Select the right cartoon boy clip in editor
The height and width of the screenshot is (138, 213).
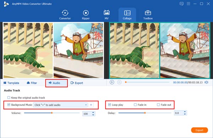pyautogui.click(x=78, y=50)
